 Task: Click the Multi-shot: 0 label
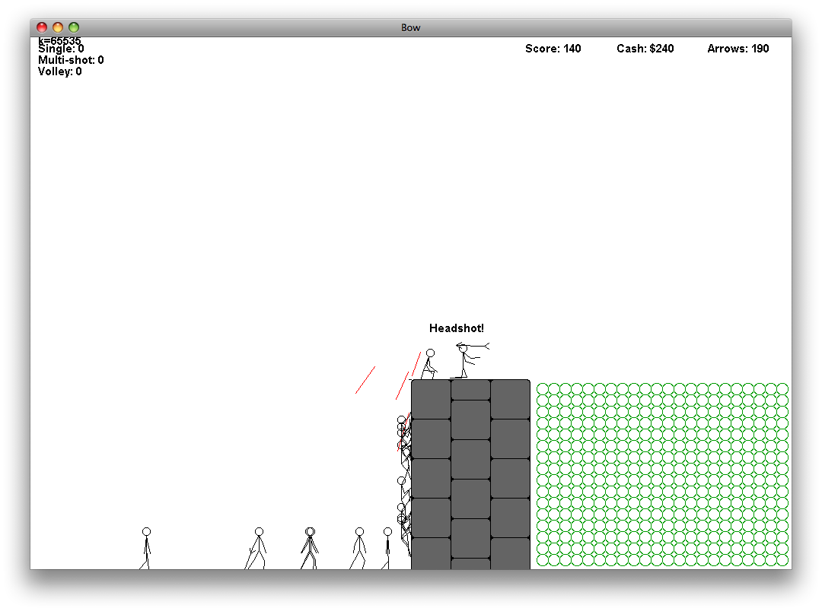point(71,60)
